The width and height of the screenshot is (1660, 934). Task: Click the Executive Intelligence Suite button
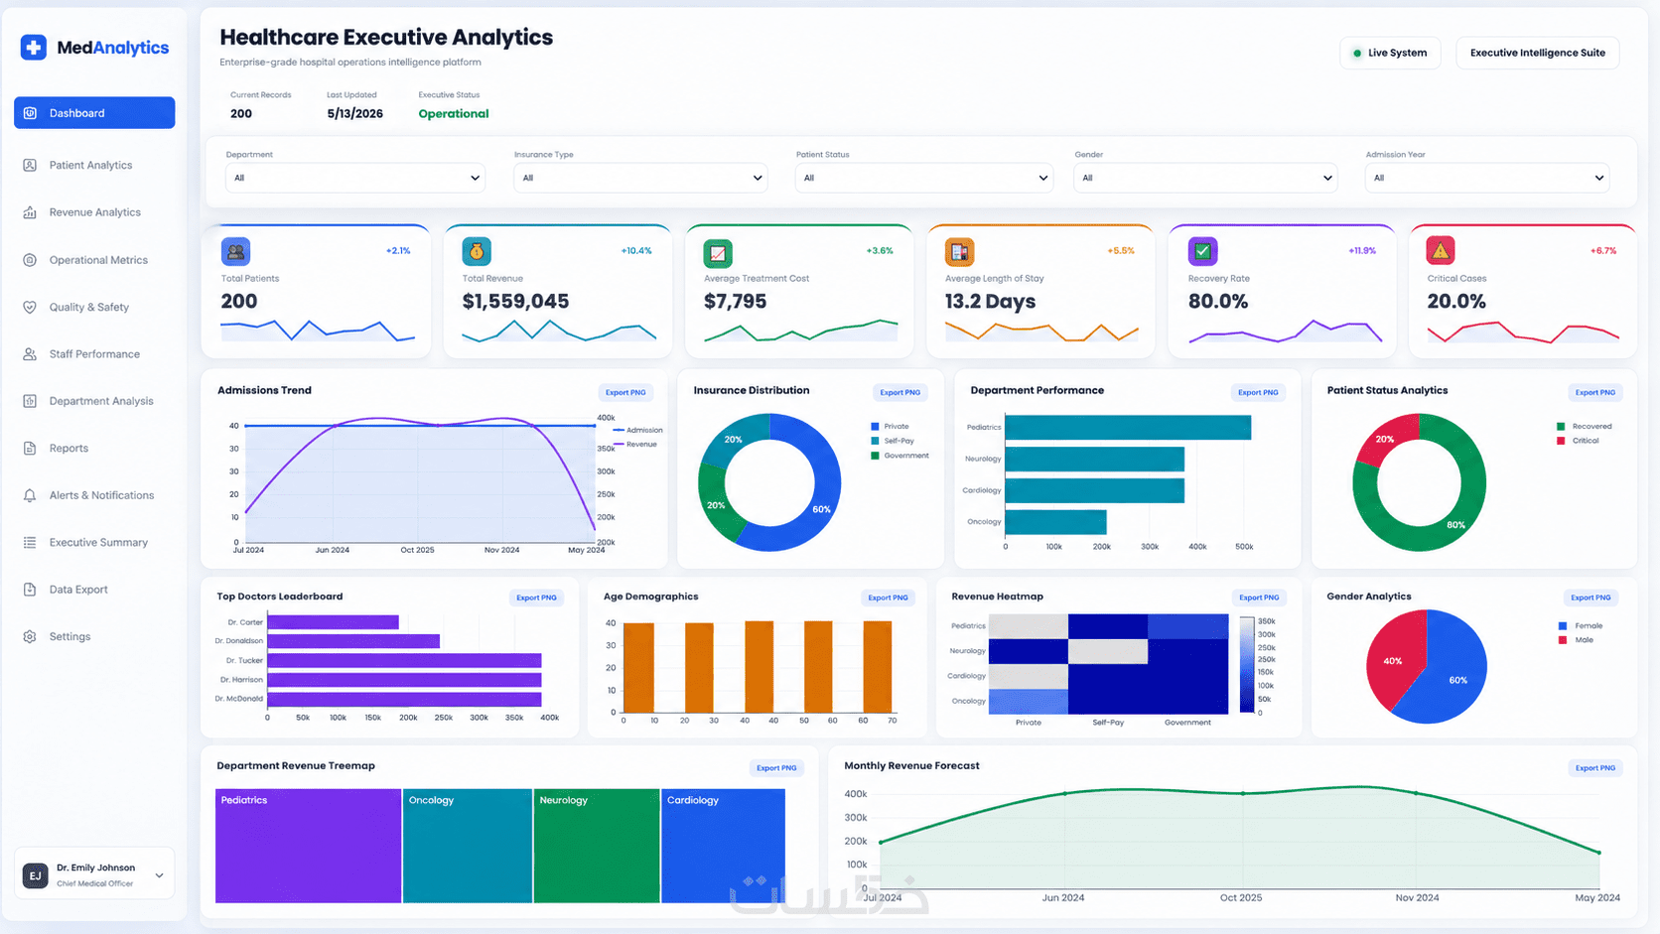coord(1537,53)
